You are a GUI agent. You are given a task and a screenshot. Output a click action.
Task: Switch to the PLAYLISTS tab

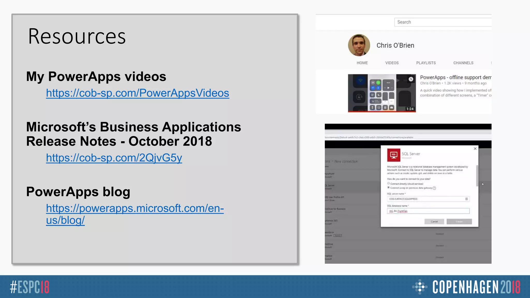[426, 63]
